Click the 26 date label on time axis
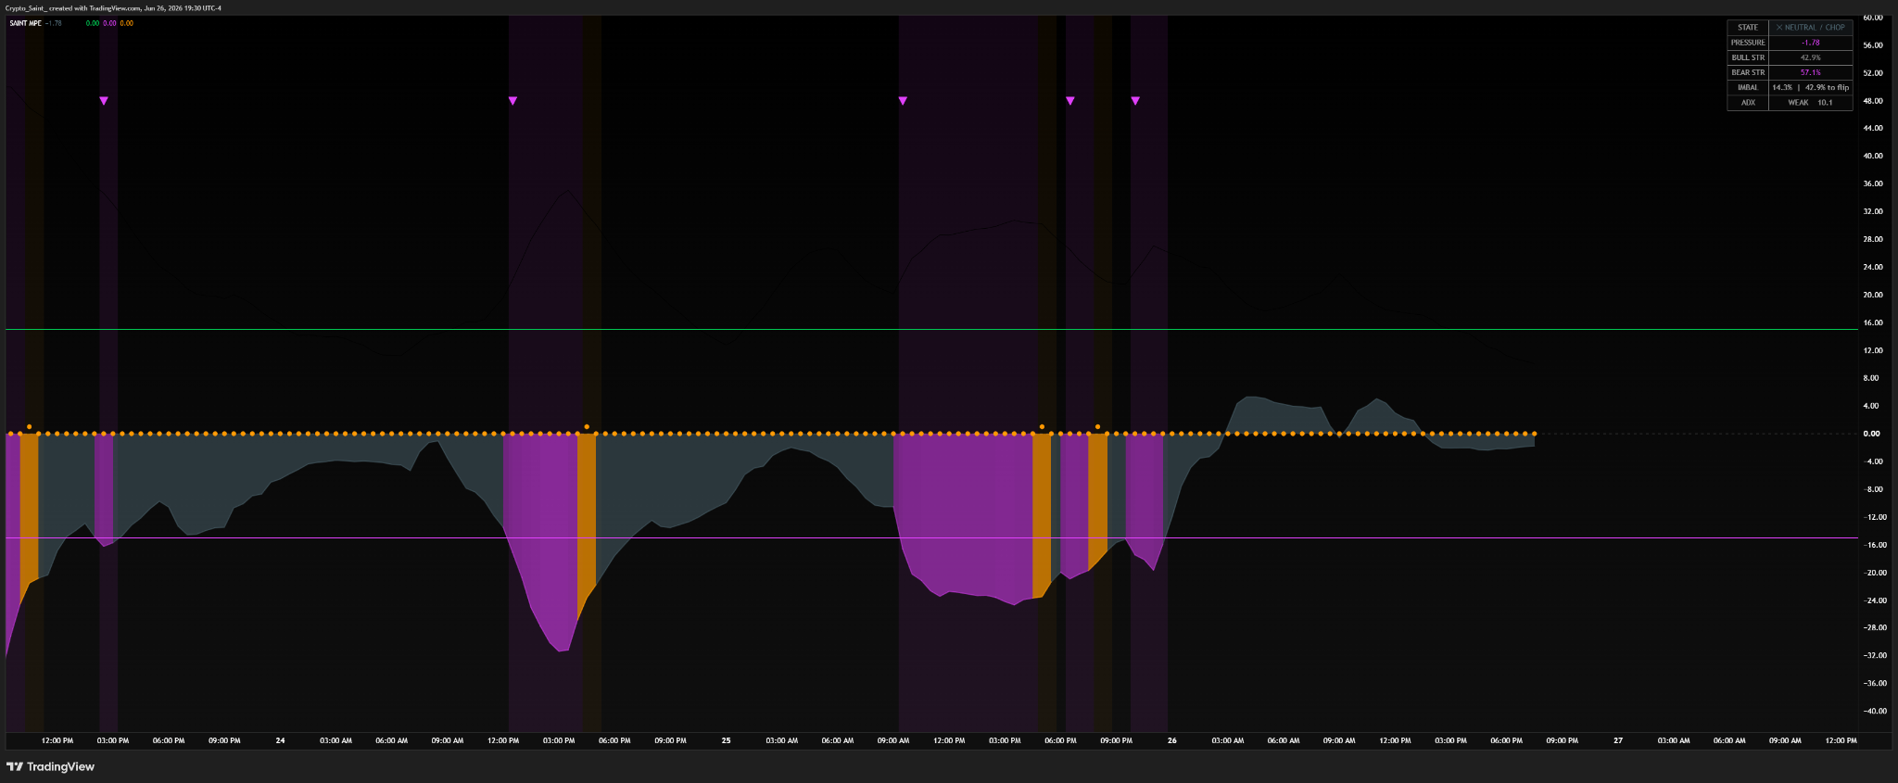The height and width of the screenshot is (783, 1898). (x=1172, y=740)
